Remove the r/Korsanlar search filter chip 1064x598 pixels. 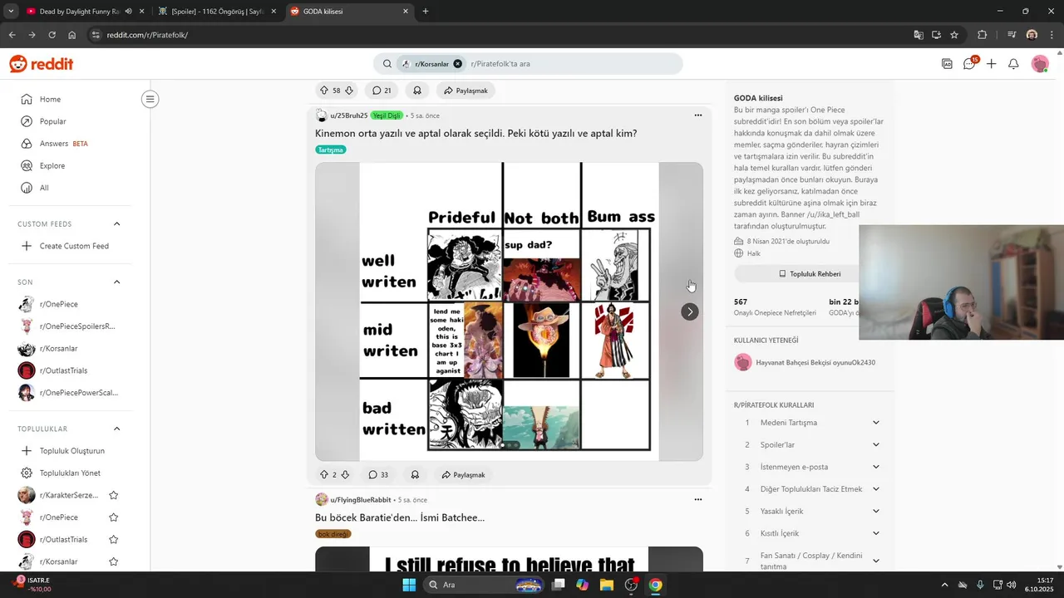pos(457,64)
